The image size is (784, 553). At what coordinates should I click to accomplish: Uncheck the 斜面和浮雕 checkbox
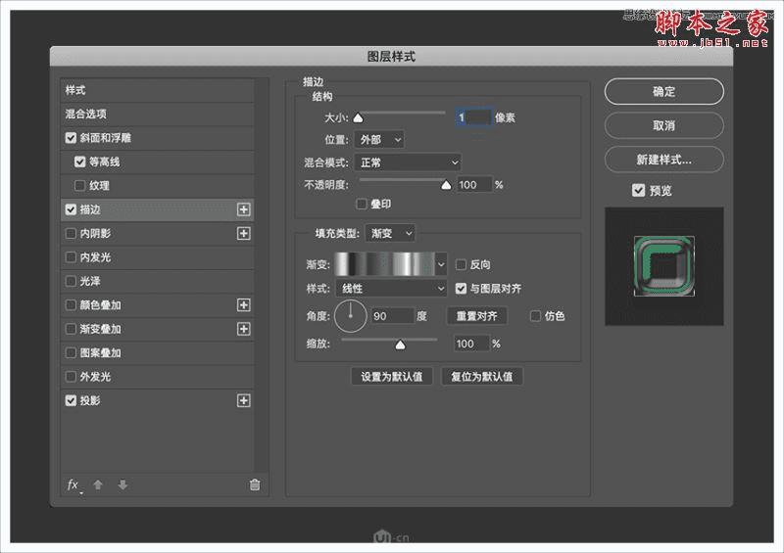click(x=71, y=138)
